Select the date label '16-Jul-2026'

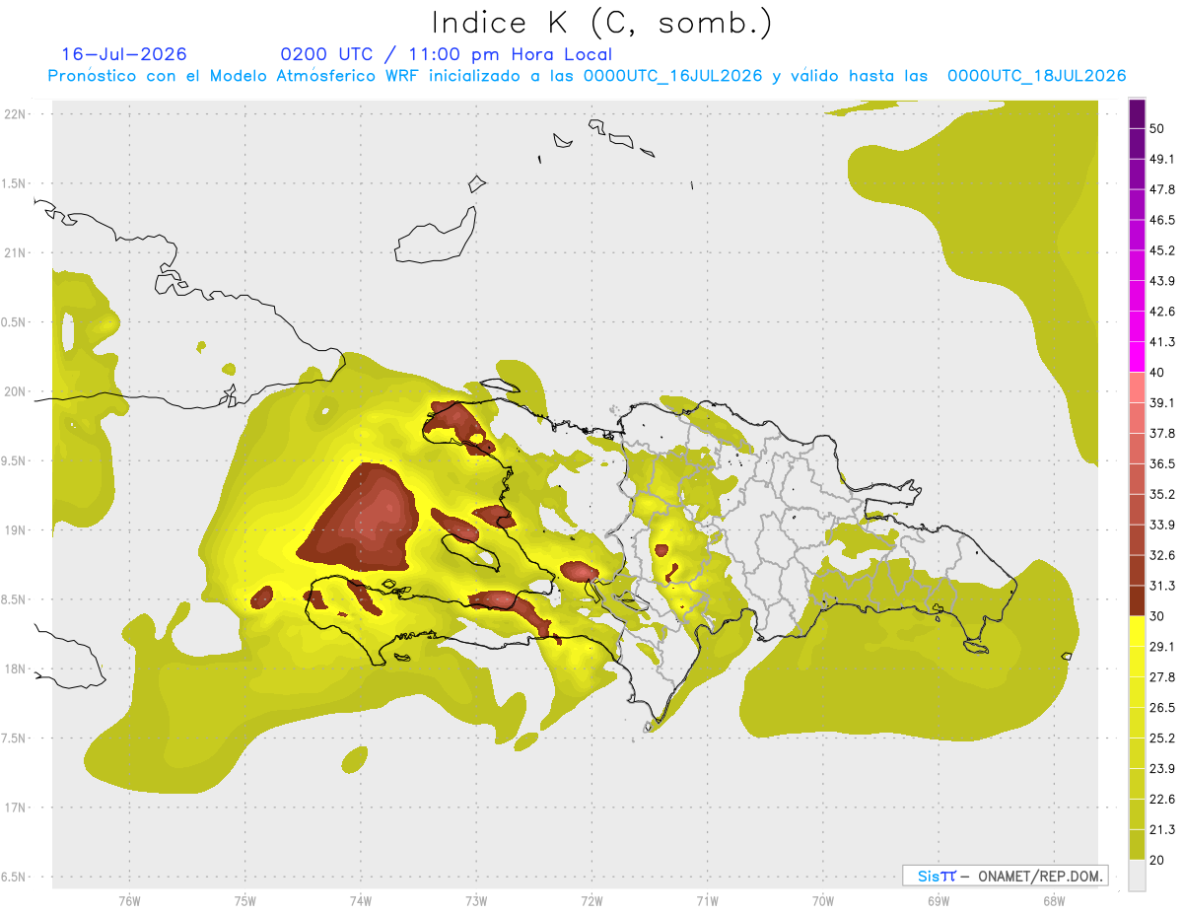[x=124, y=54]
